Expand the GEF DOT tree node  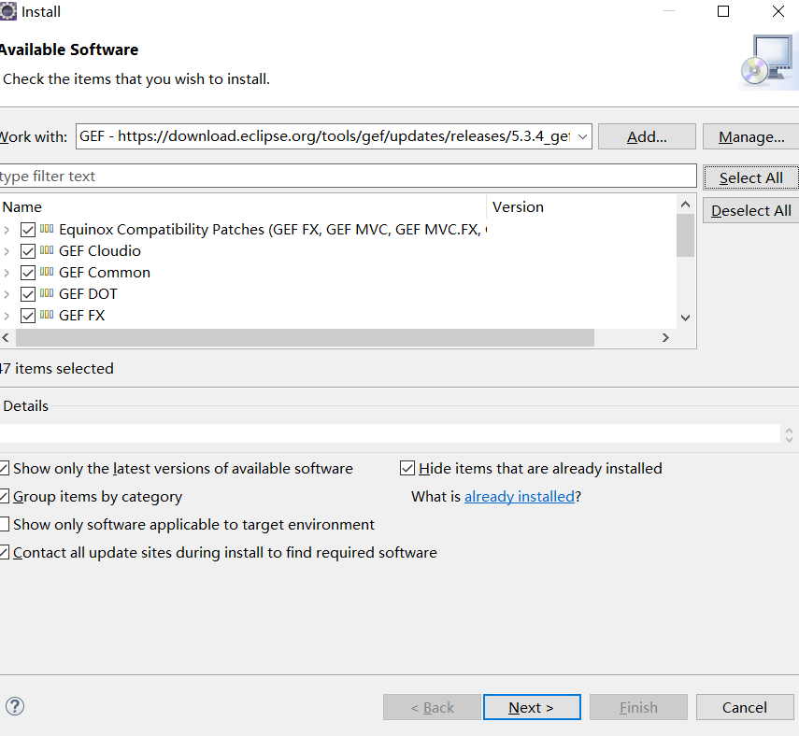tap(7, 294)
